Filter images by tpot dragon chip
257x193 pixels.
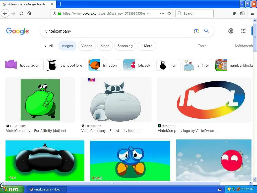click(24, 65)
